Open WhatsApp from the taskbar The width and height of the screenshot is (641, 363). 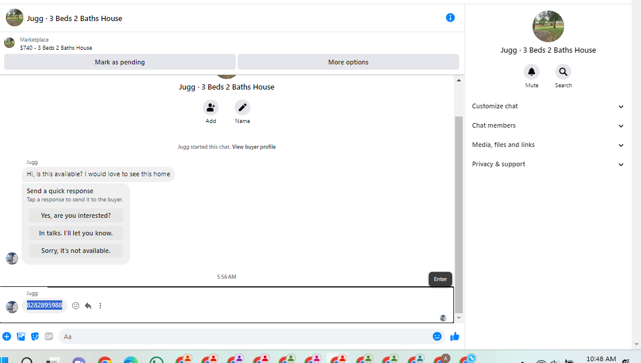[x=157, y=360]
